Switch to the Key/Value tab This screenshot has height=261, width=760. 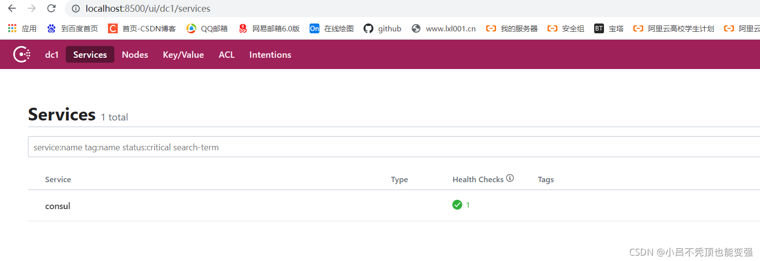click(183, 54)
